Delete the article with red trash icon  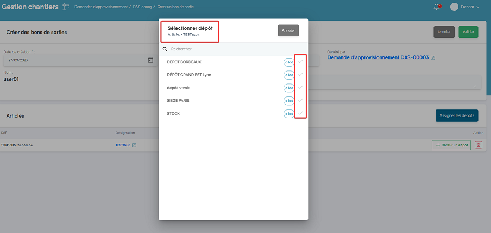(478, 145)
